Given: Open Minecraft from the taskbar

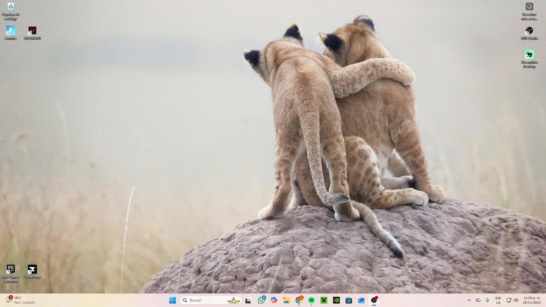Looking at the screenshot, I should coord(324,300).
